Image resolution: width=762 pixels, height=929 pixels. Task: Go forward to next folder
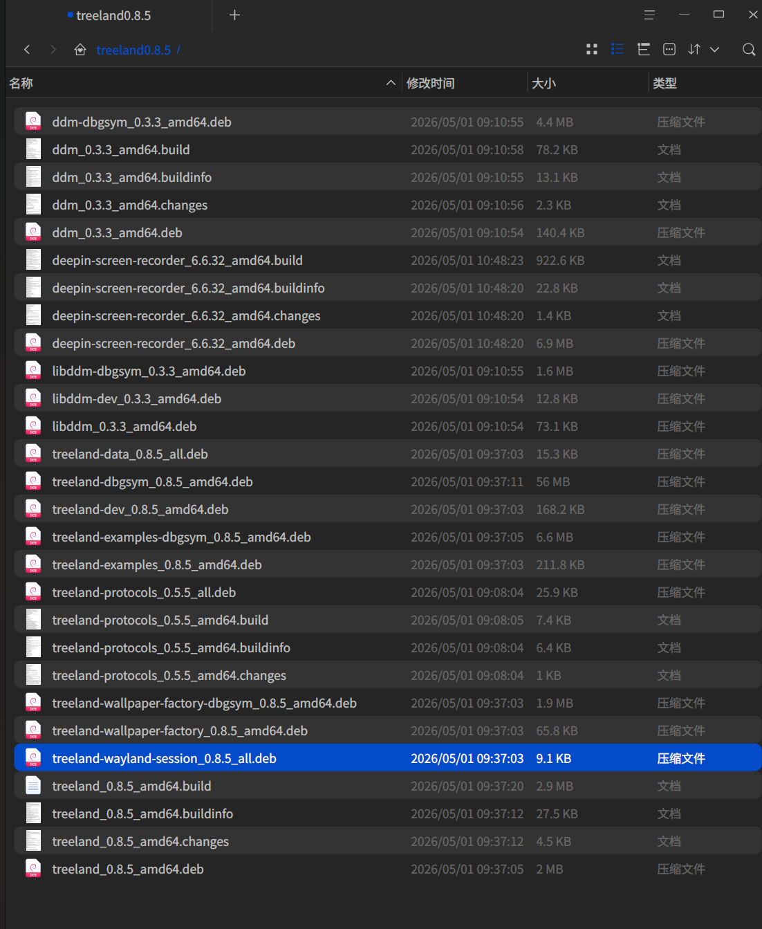(x=53, y=50)
